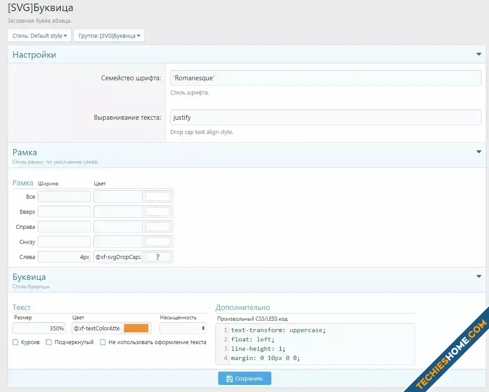
Task: Check Не использовать оформление текста
Action: [103, 342]
